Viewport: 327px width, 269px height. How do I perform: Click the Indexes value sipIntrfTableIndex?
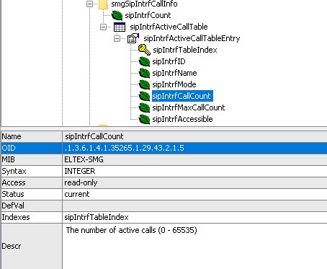[97, 217]
